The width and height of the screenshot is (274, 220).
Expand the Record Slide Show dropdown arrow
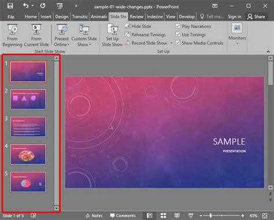pos(171,43)
